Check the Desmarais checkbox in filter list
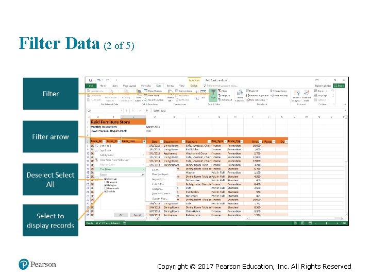This screenshot has height=278, width=371. [106, 182]
